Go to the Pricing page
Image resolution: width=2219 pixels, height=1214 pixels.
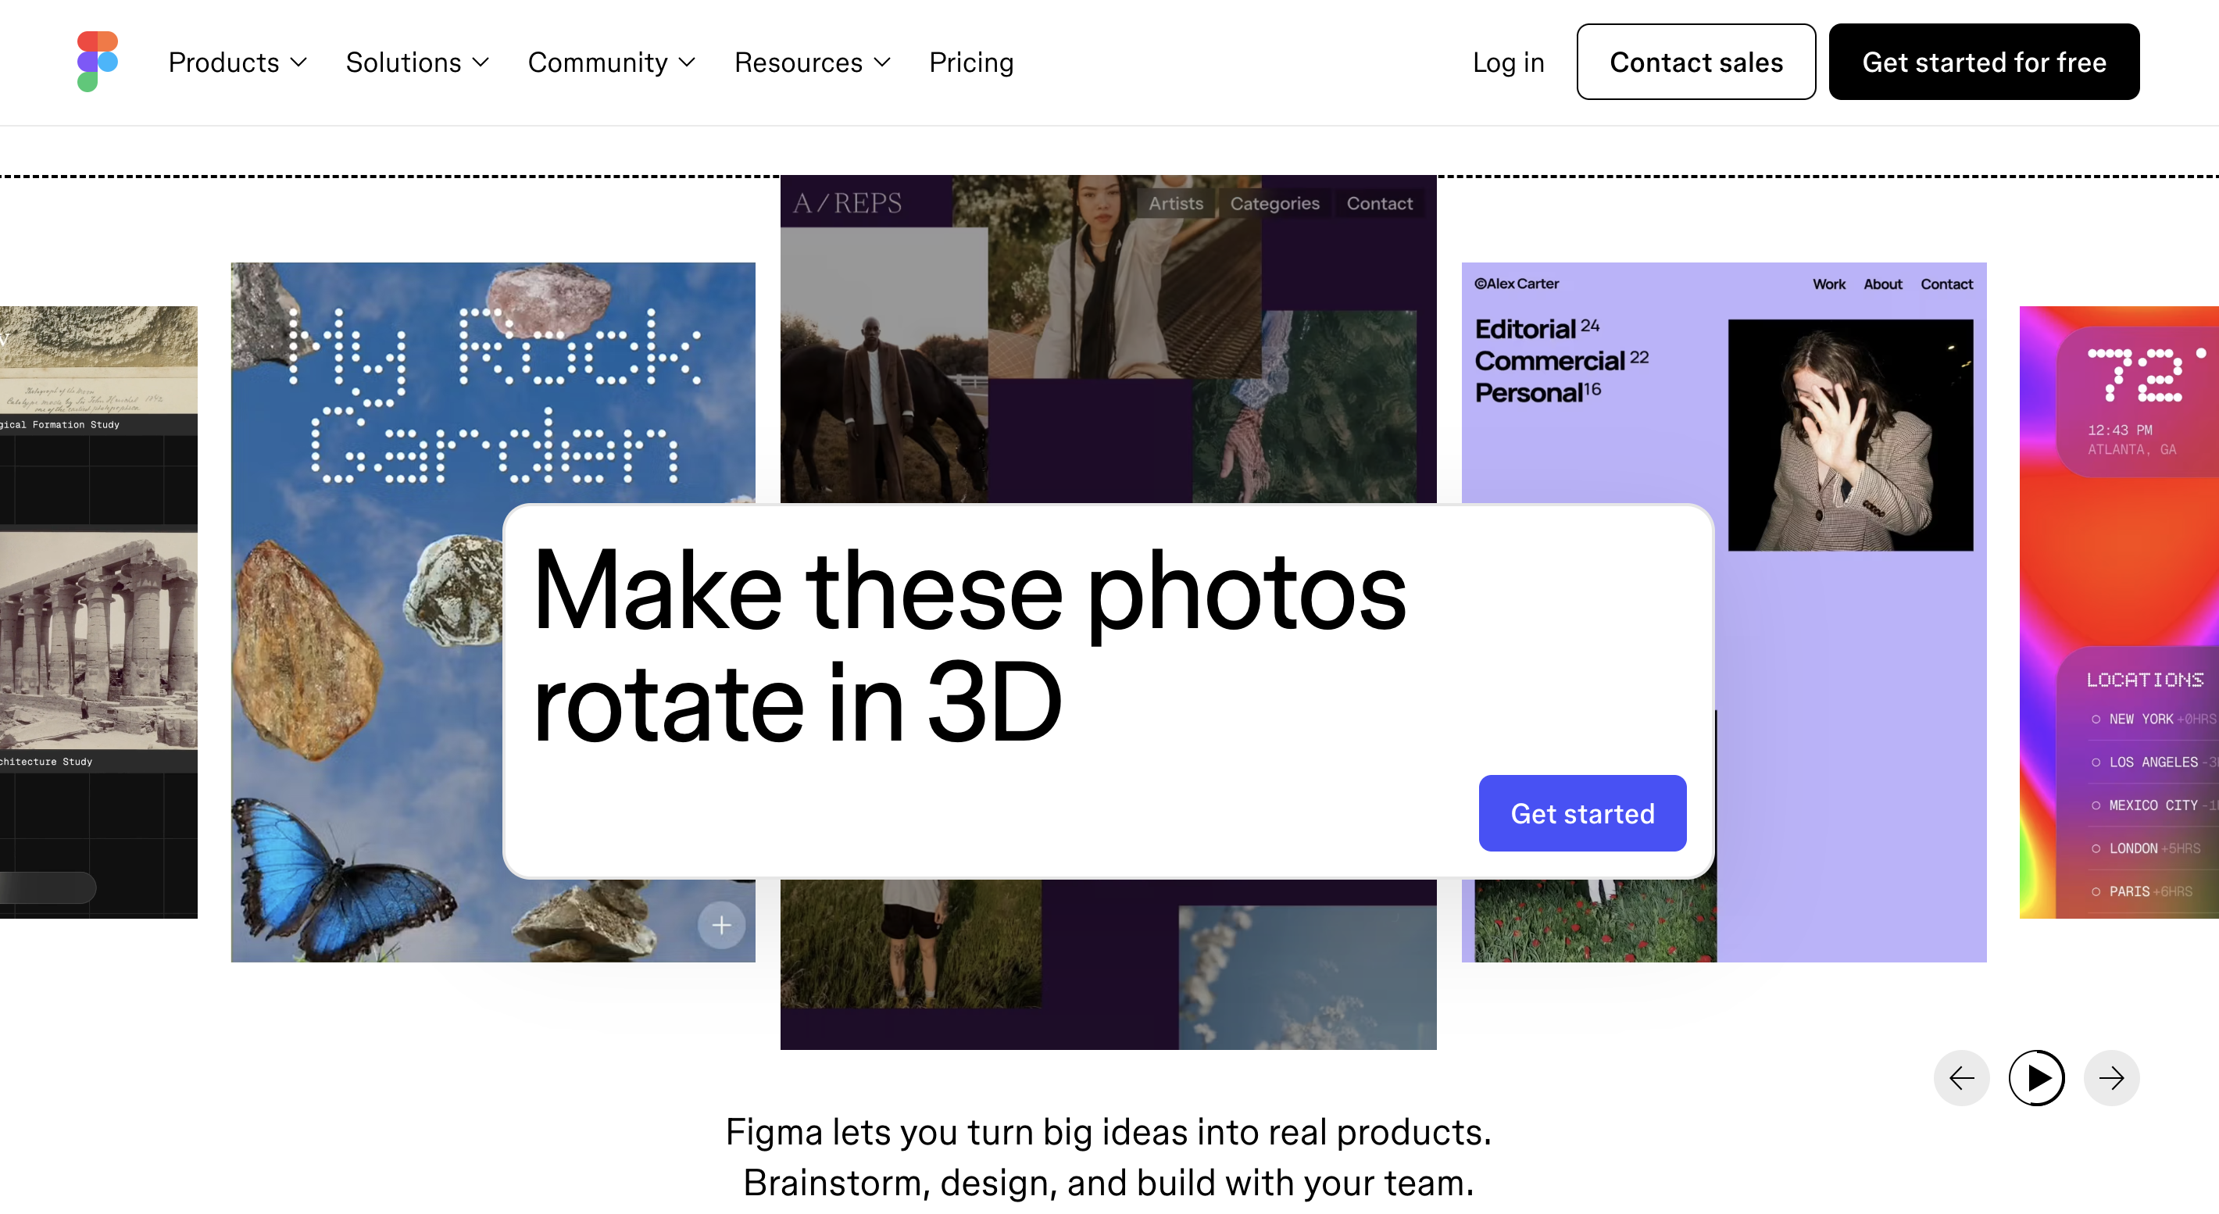970,62
